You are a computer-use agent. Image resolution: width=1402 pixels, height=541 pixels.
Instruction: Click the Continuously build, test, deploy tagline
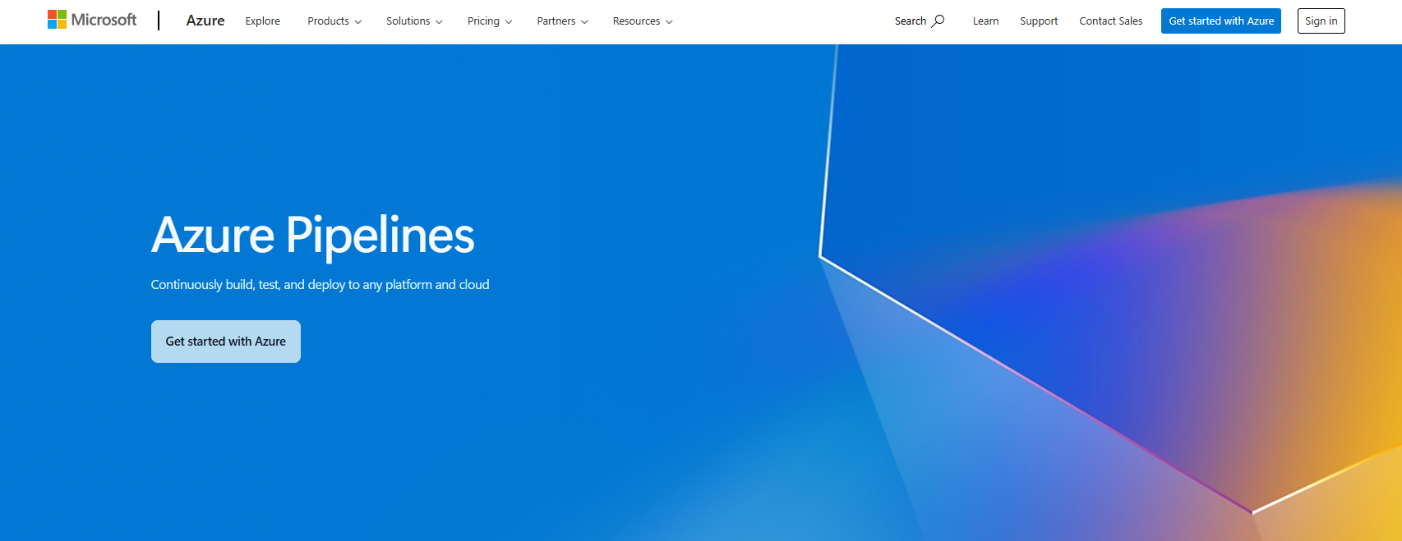pos(320,285)
